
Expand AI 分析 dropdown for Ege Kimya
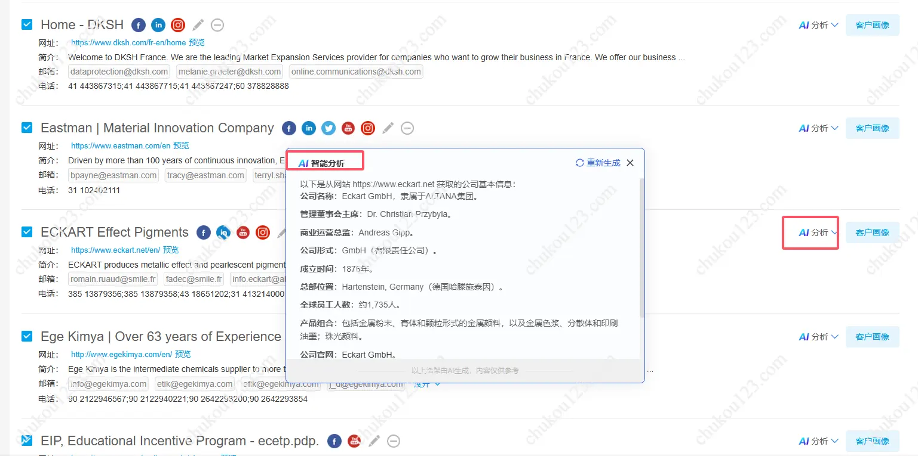point(818,337)
